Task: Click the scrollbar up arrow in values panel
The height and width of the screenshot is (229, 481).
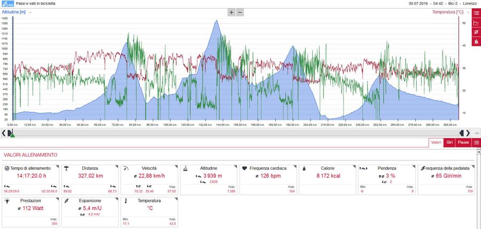Action: tap(479, 151)
